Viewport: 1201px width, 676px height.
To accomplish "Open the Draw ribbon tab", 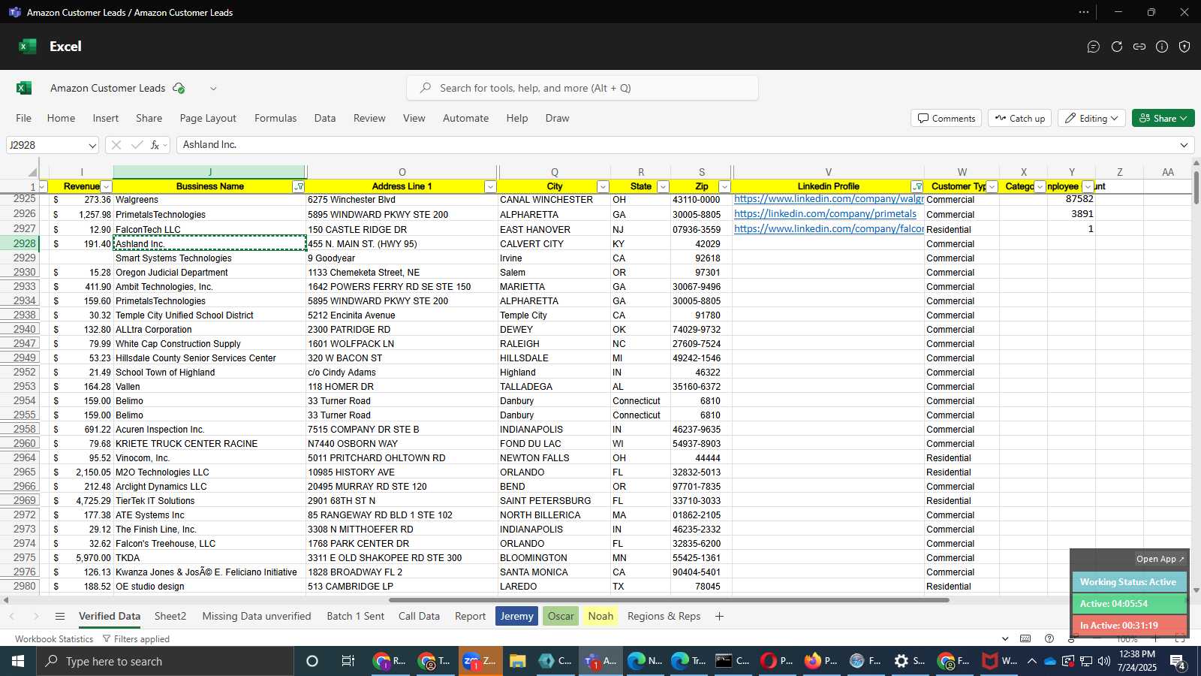I will pos(557,118).
